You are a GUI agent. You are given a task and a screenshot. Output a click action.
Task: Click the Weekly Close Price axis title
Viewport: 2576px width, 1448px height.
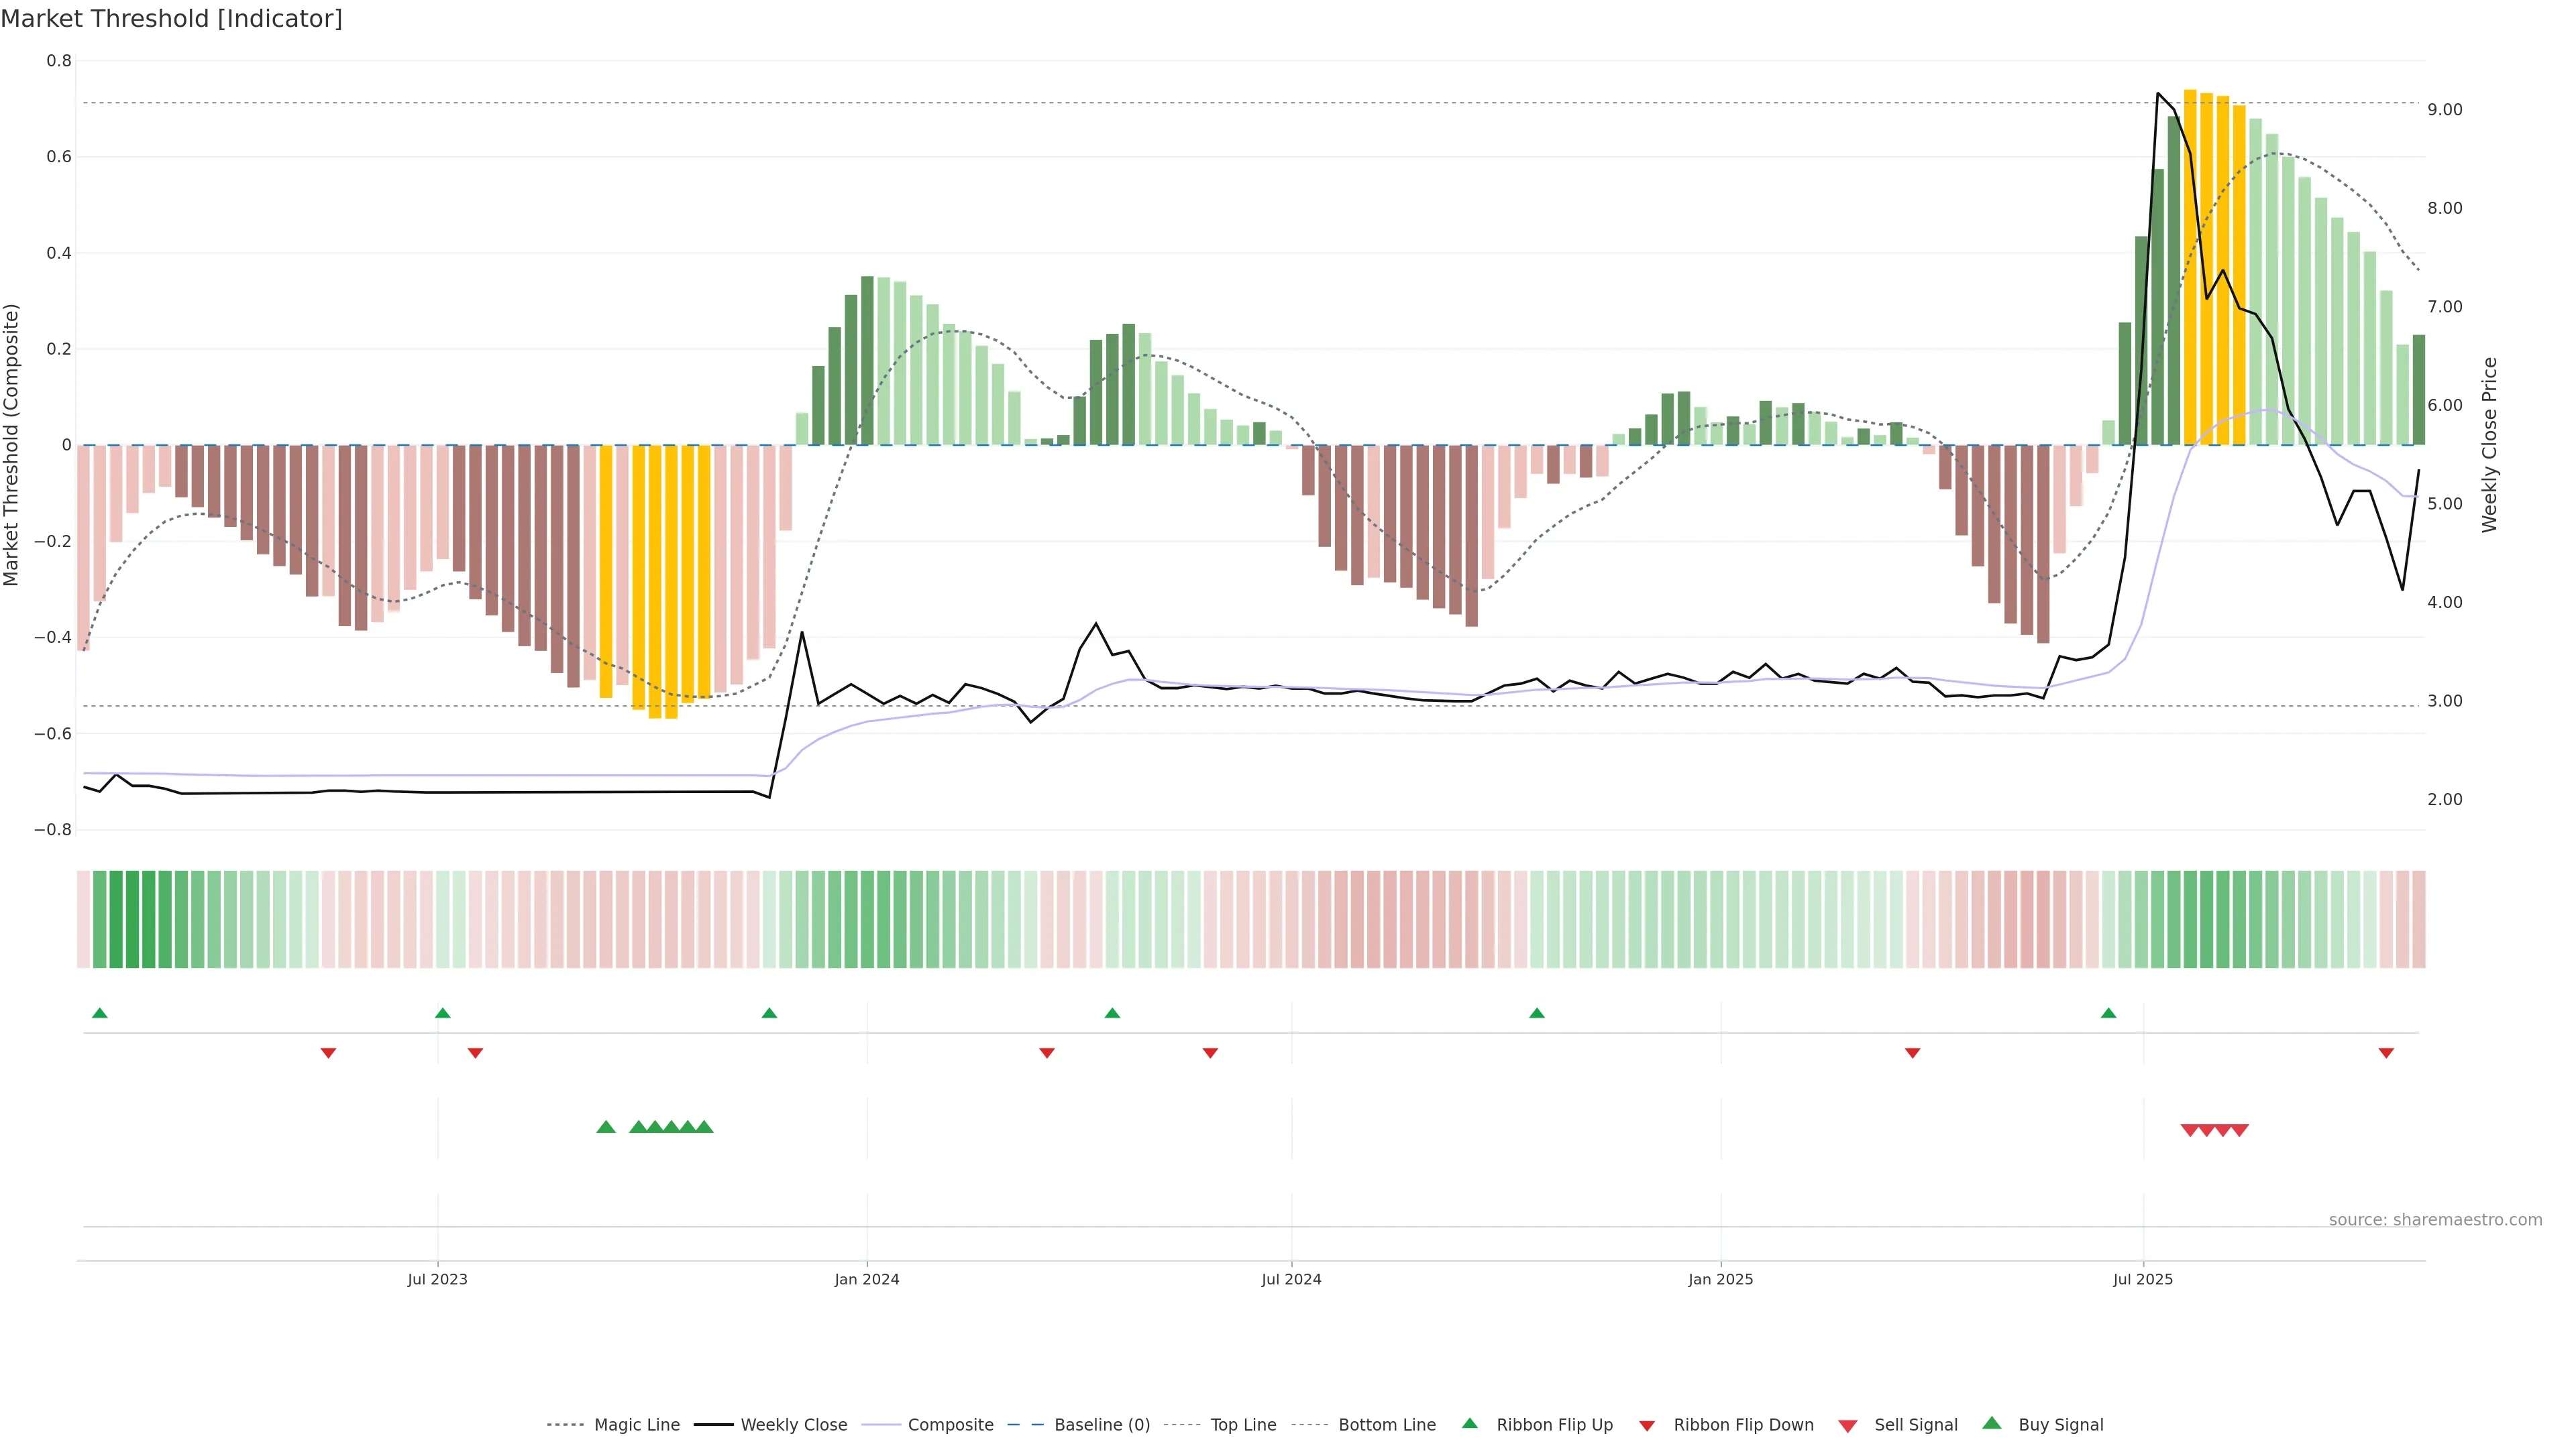2490,444
